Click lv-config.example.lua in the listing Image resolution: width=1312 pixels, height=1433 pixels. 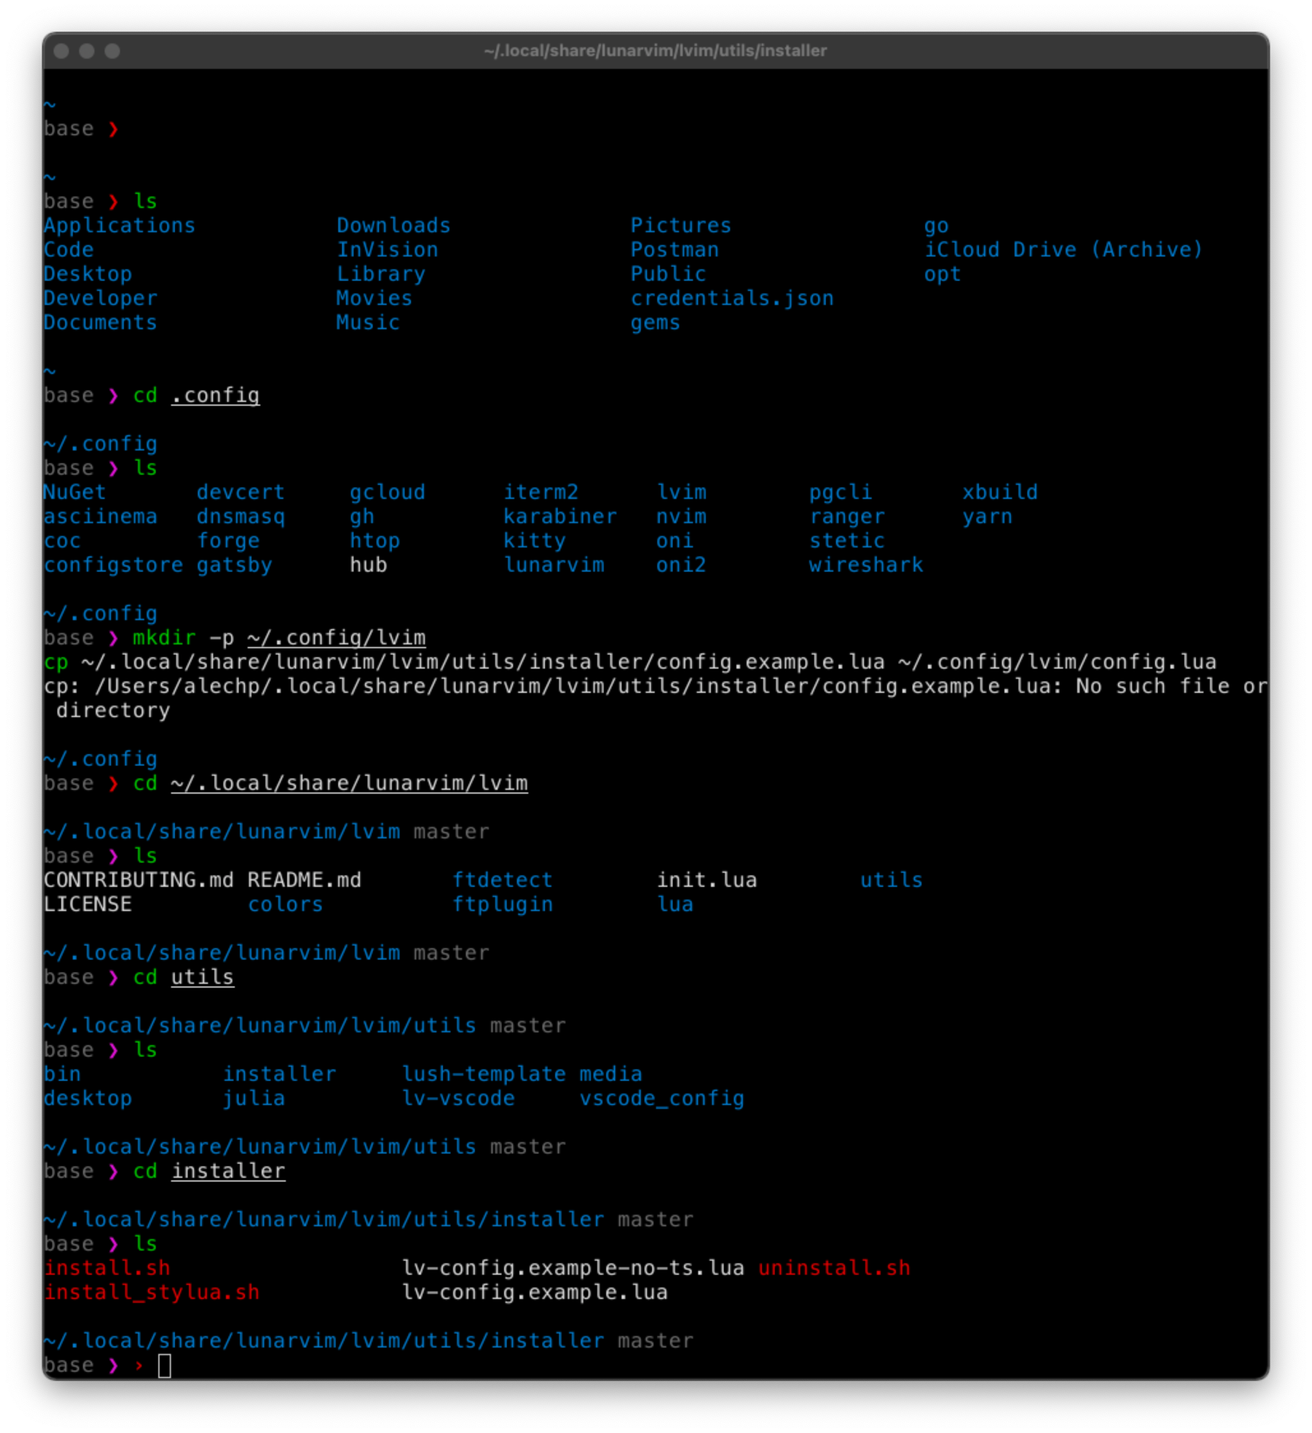coord(534,1292)
